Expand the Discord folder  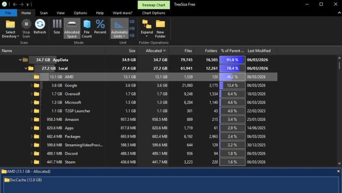tap(32, 153)
